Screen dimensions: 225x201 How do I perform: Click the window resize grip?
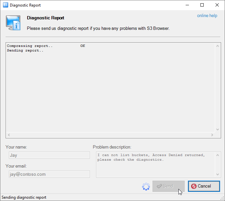222,198
